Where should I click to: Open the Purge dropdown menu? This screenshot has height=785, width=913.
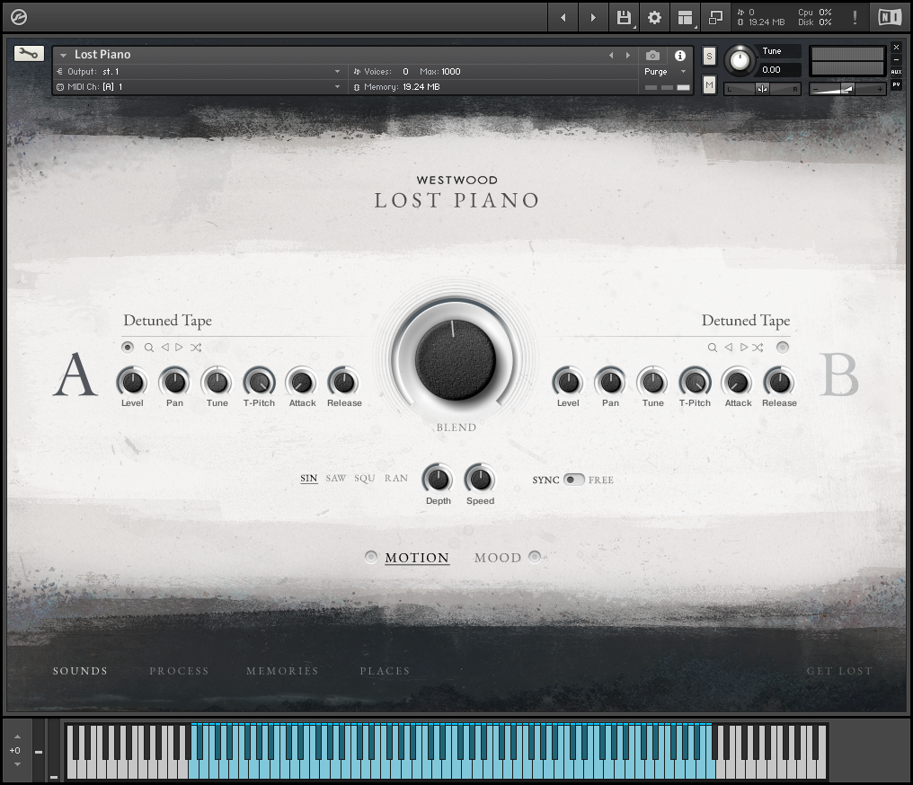click(x=666, y=72)
